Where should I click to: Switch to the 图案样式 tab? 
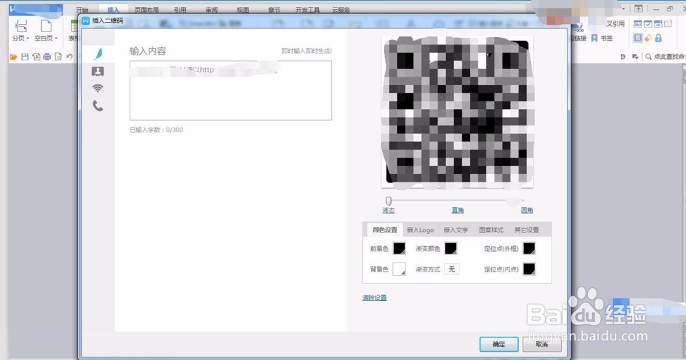coord(491,230)
